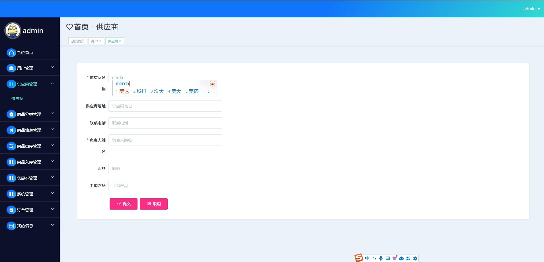The width and height of the screenshot is (544, 262).
Task: Expand the 系统管理 chevron
Action: 52,193
